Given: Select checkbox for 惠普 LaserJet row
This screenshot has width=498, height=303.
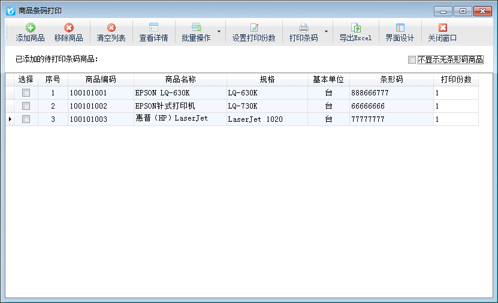Looking at the screenshot, I should [26, 119].
